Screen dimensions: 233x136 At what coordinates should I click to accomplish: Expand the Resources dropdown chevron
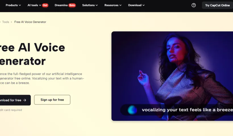[x=120, y=5]
